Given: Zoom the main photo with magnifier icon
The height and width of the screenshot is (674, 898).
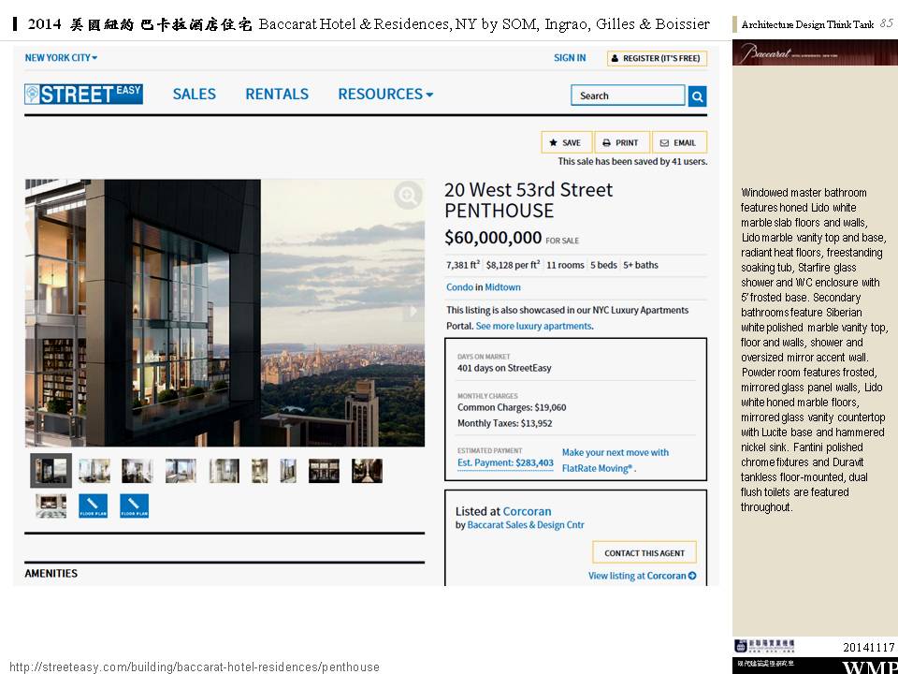Looking at the screenshot, I should (x=407, y=196).
